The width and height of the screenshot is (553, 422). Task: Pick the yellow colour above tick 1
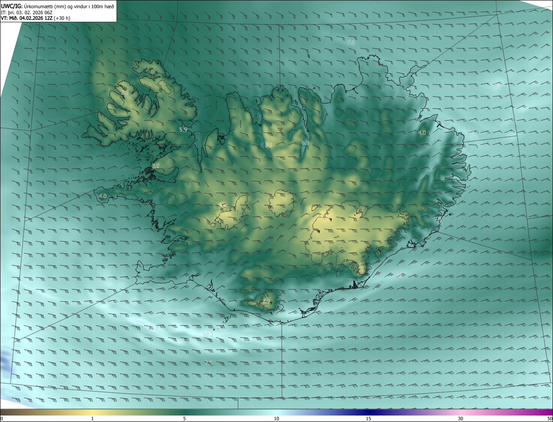pyautogui.click(x=92, y=412)
